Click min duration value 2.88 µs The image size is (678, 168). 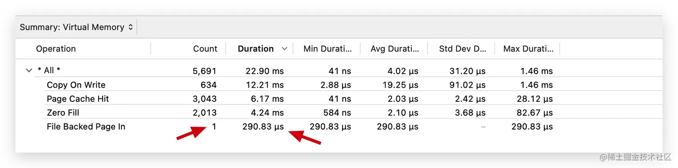point(335,85)
